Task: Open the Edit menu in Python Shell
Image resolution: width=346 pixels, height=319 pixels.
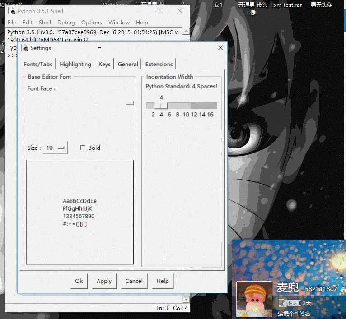Action: tap(28, 23)
